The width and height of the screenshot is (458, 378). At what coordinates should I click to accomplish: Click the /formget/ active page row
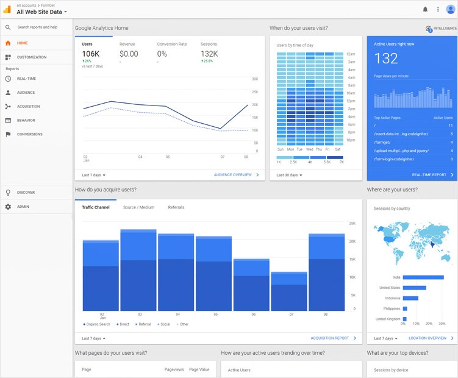pos(413,143)
